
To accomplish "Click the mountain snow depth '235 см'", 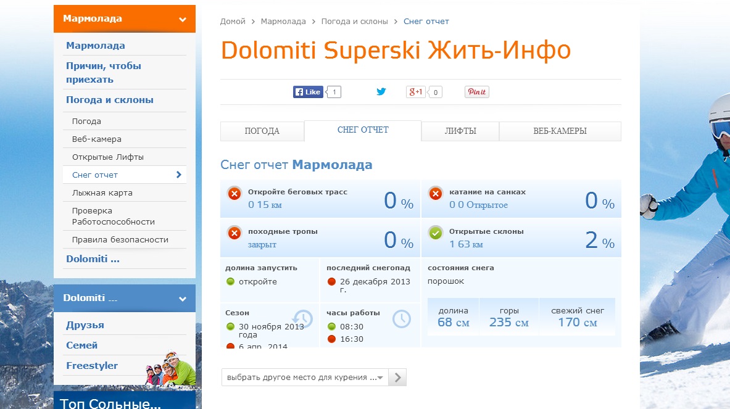I will [509, 323].
